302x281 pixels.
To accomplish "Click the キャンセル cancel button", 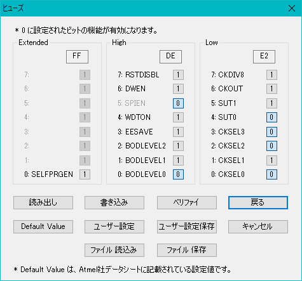I will click(258, 226).
